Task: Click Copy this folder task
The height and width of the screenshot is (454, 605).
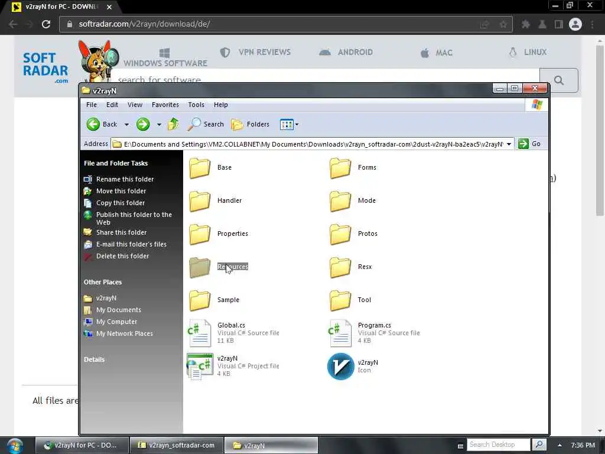Action: (x=121, y=203)
